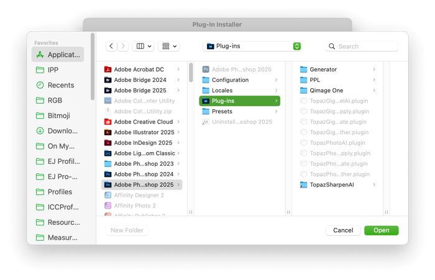Screen dimensions: 435x280
Task: Expand the Adobe Creative Cloud row chevron
Action: pos(178,122)
